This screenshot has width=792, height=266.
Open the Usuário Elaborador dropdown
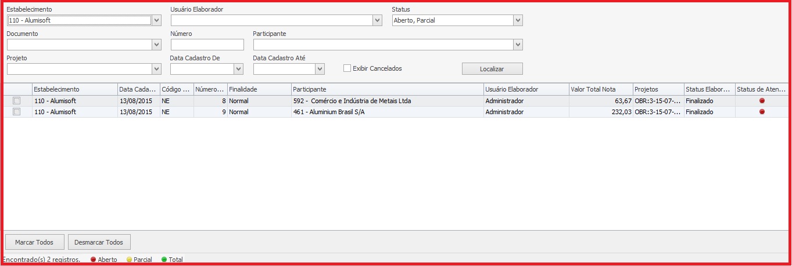tap(377, 20)
